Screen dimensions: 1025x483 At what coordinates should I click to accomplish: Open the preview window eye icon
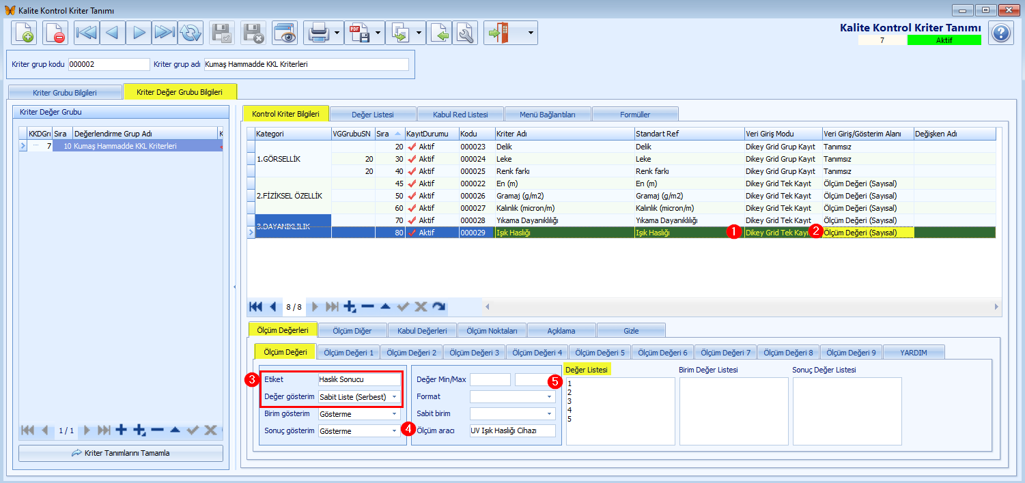click(x=285, y=33)
